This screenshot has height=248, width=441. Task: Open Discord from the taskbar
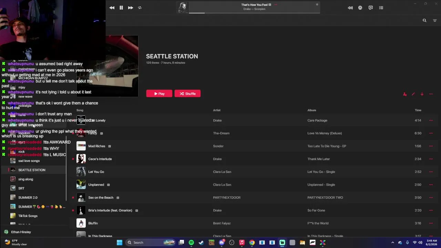(222, 242)
